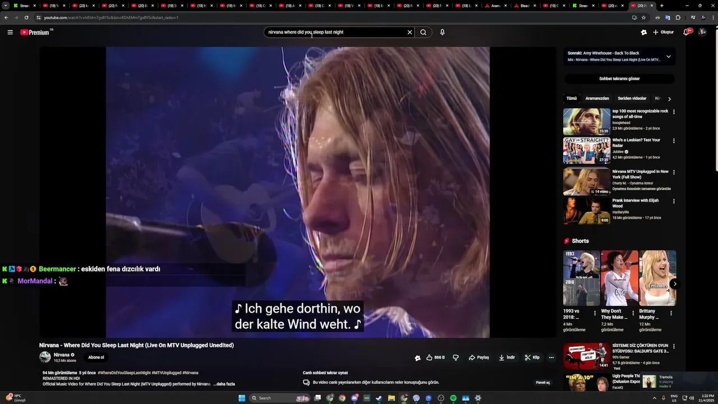718x404 pixels.
Task: Click the Windows taskbar Search box
Action: (x=280, y=398)
